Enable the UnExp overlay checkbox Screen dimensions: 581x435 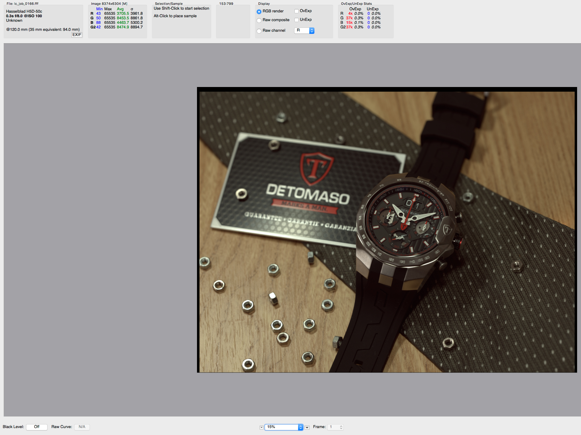(297, 20)
